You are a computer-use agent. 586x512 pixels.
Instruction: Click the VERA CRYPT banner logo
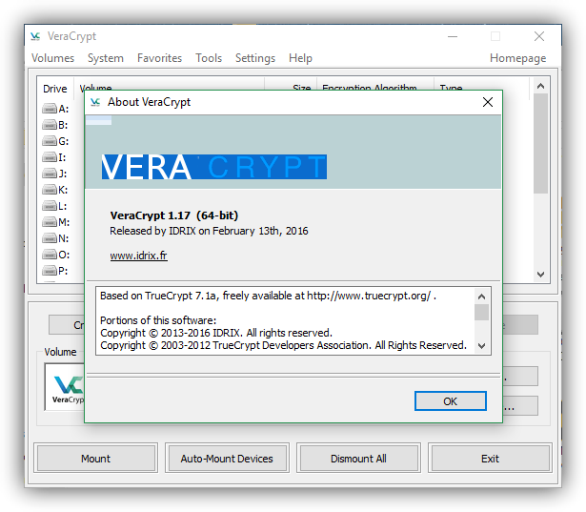pos(214,167)
